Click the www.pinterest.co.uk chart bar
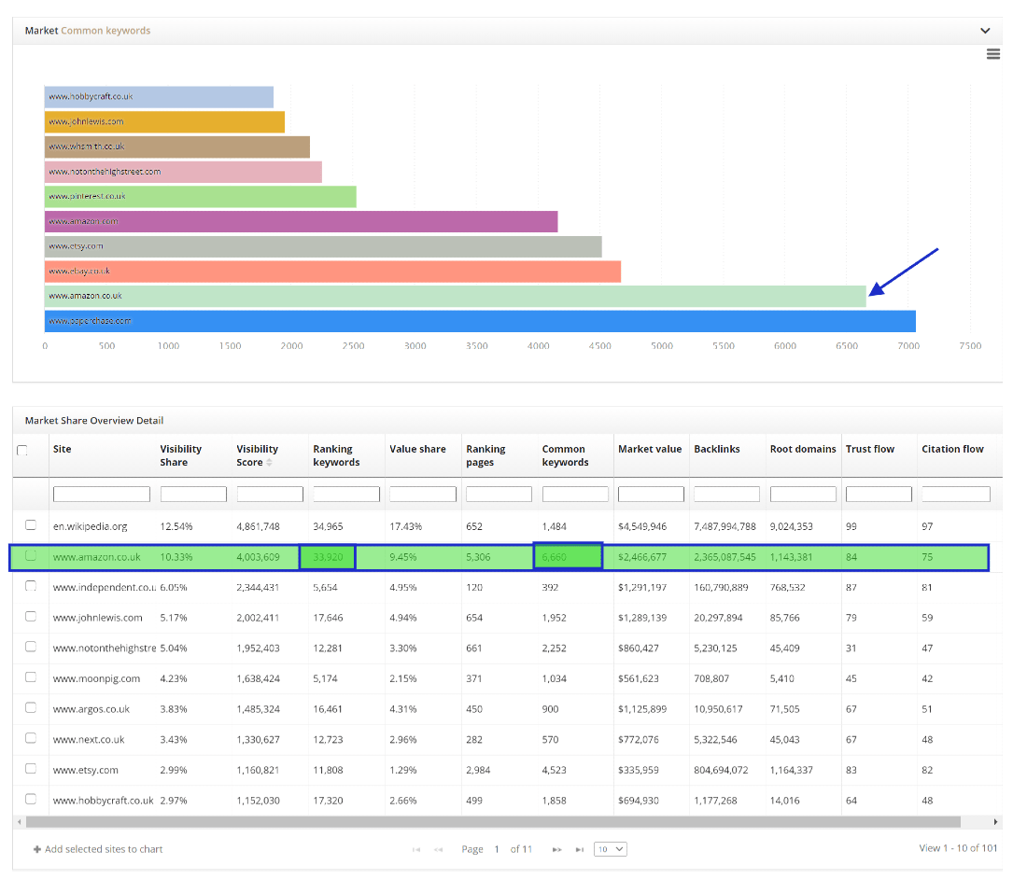The width and height of the screenshot is (1027, 893). 201,196
